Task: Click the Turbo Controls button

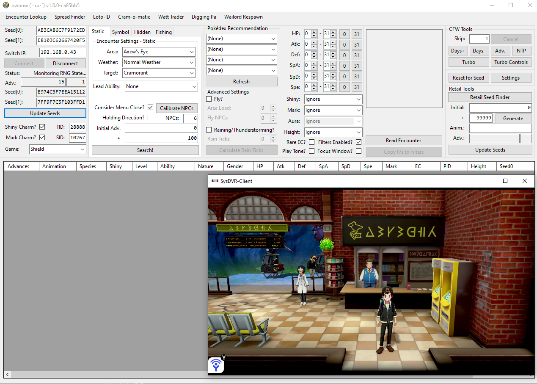Action: click(511, 62)
